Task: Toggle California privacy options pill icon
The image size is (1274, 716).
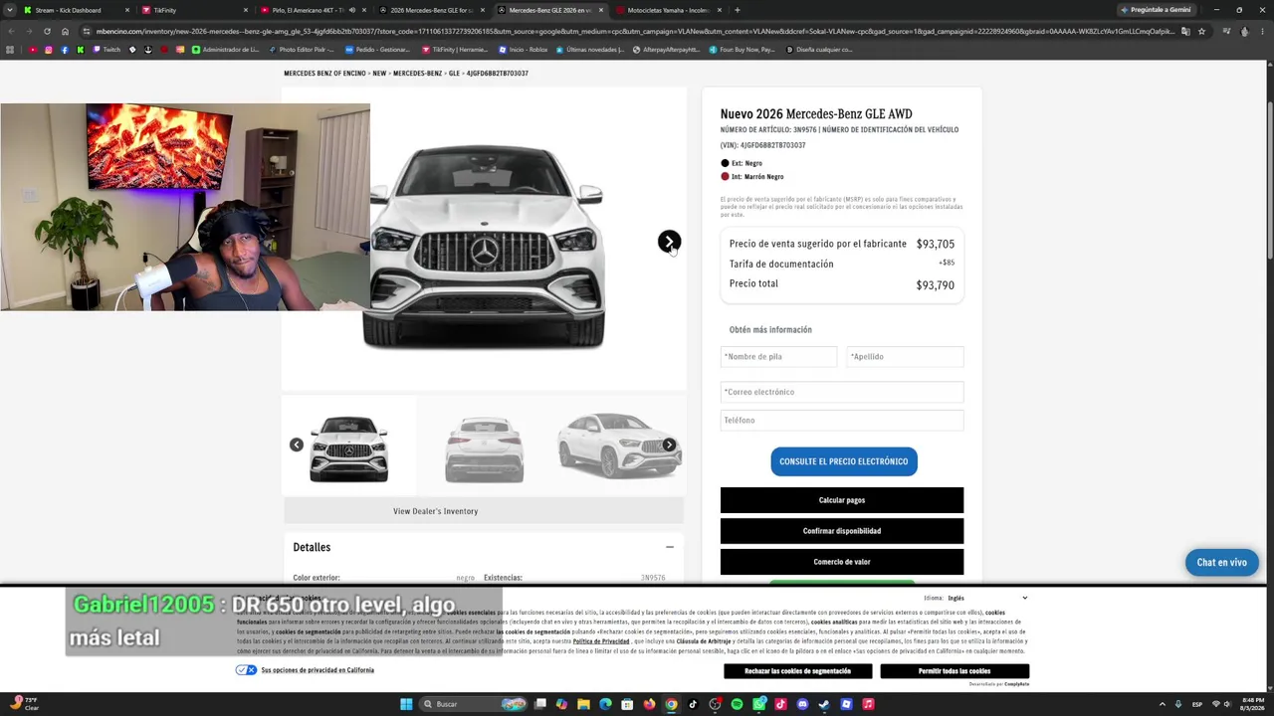Action: tap(246, 670)
